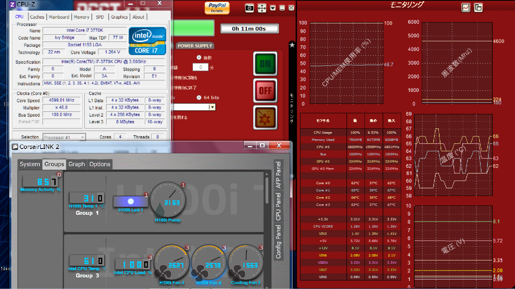Select the SPD tab in CPU-Z
Viewport: 515px width, 289px height.
coord(100,17)
